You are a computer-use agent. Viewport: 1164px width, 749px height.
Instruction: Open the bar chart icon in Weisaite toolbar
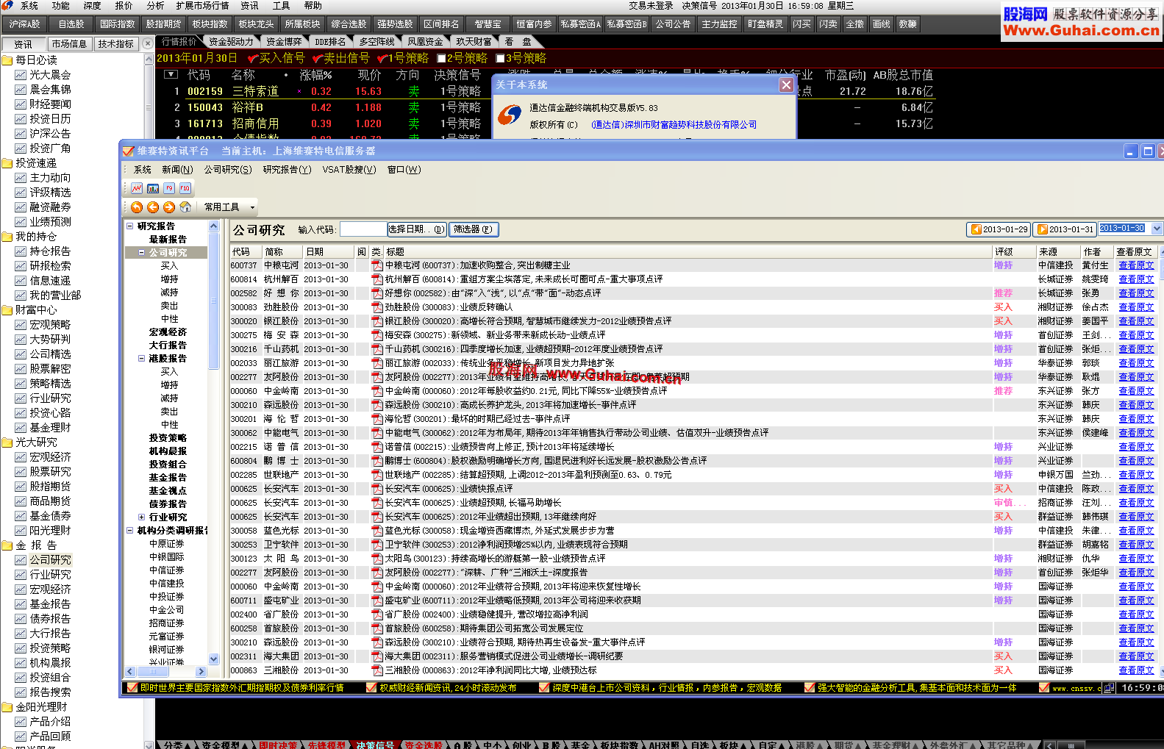click(x=153, y=188)
